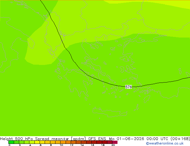Click the legend tick label "6"
The image size is (190, 146).
click(x=40, y=145)
